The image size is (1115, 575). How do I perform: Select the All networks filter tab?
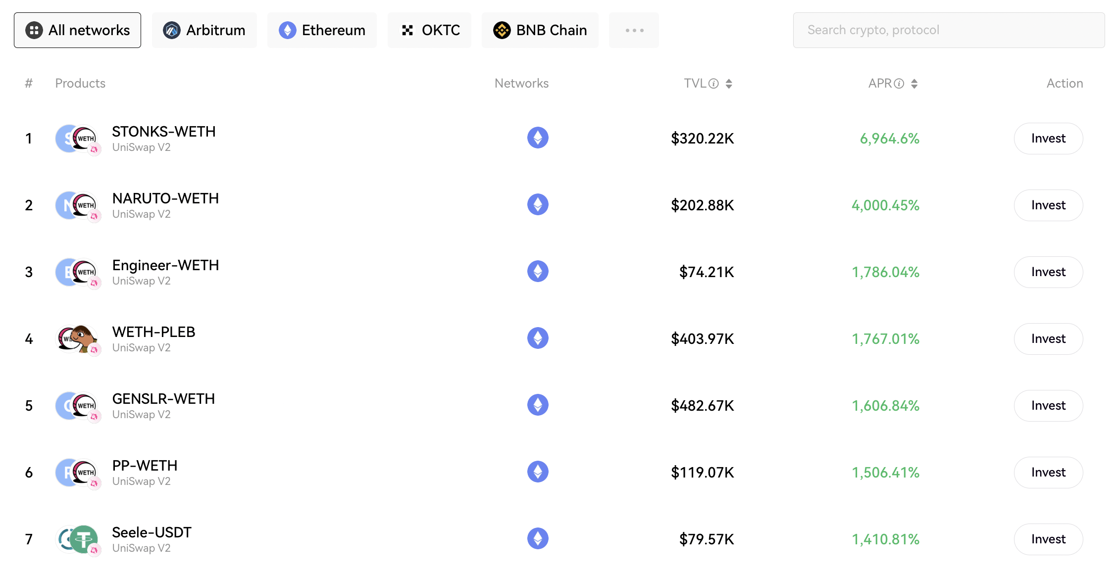pyautogui.click(x=77, y=30)
